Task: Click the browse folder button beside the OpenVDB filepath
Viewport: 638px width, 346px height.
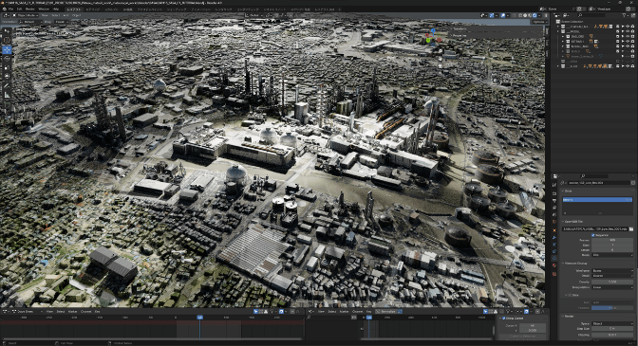Action: 631,229
